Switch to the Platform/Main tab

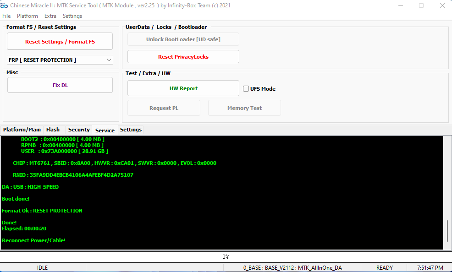click(x=22, y=130)
